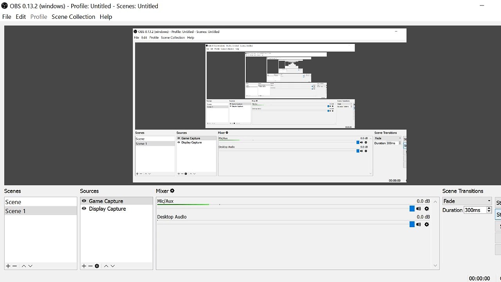Mute Desktop Audio speaker icon
The image size is (501, 282).
419,224
